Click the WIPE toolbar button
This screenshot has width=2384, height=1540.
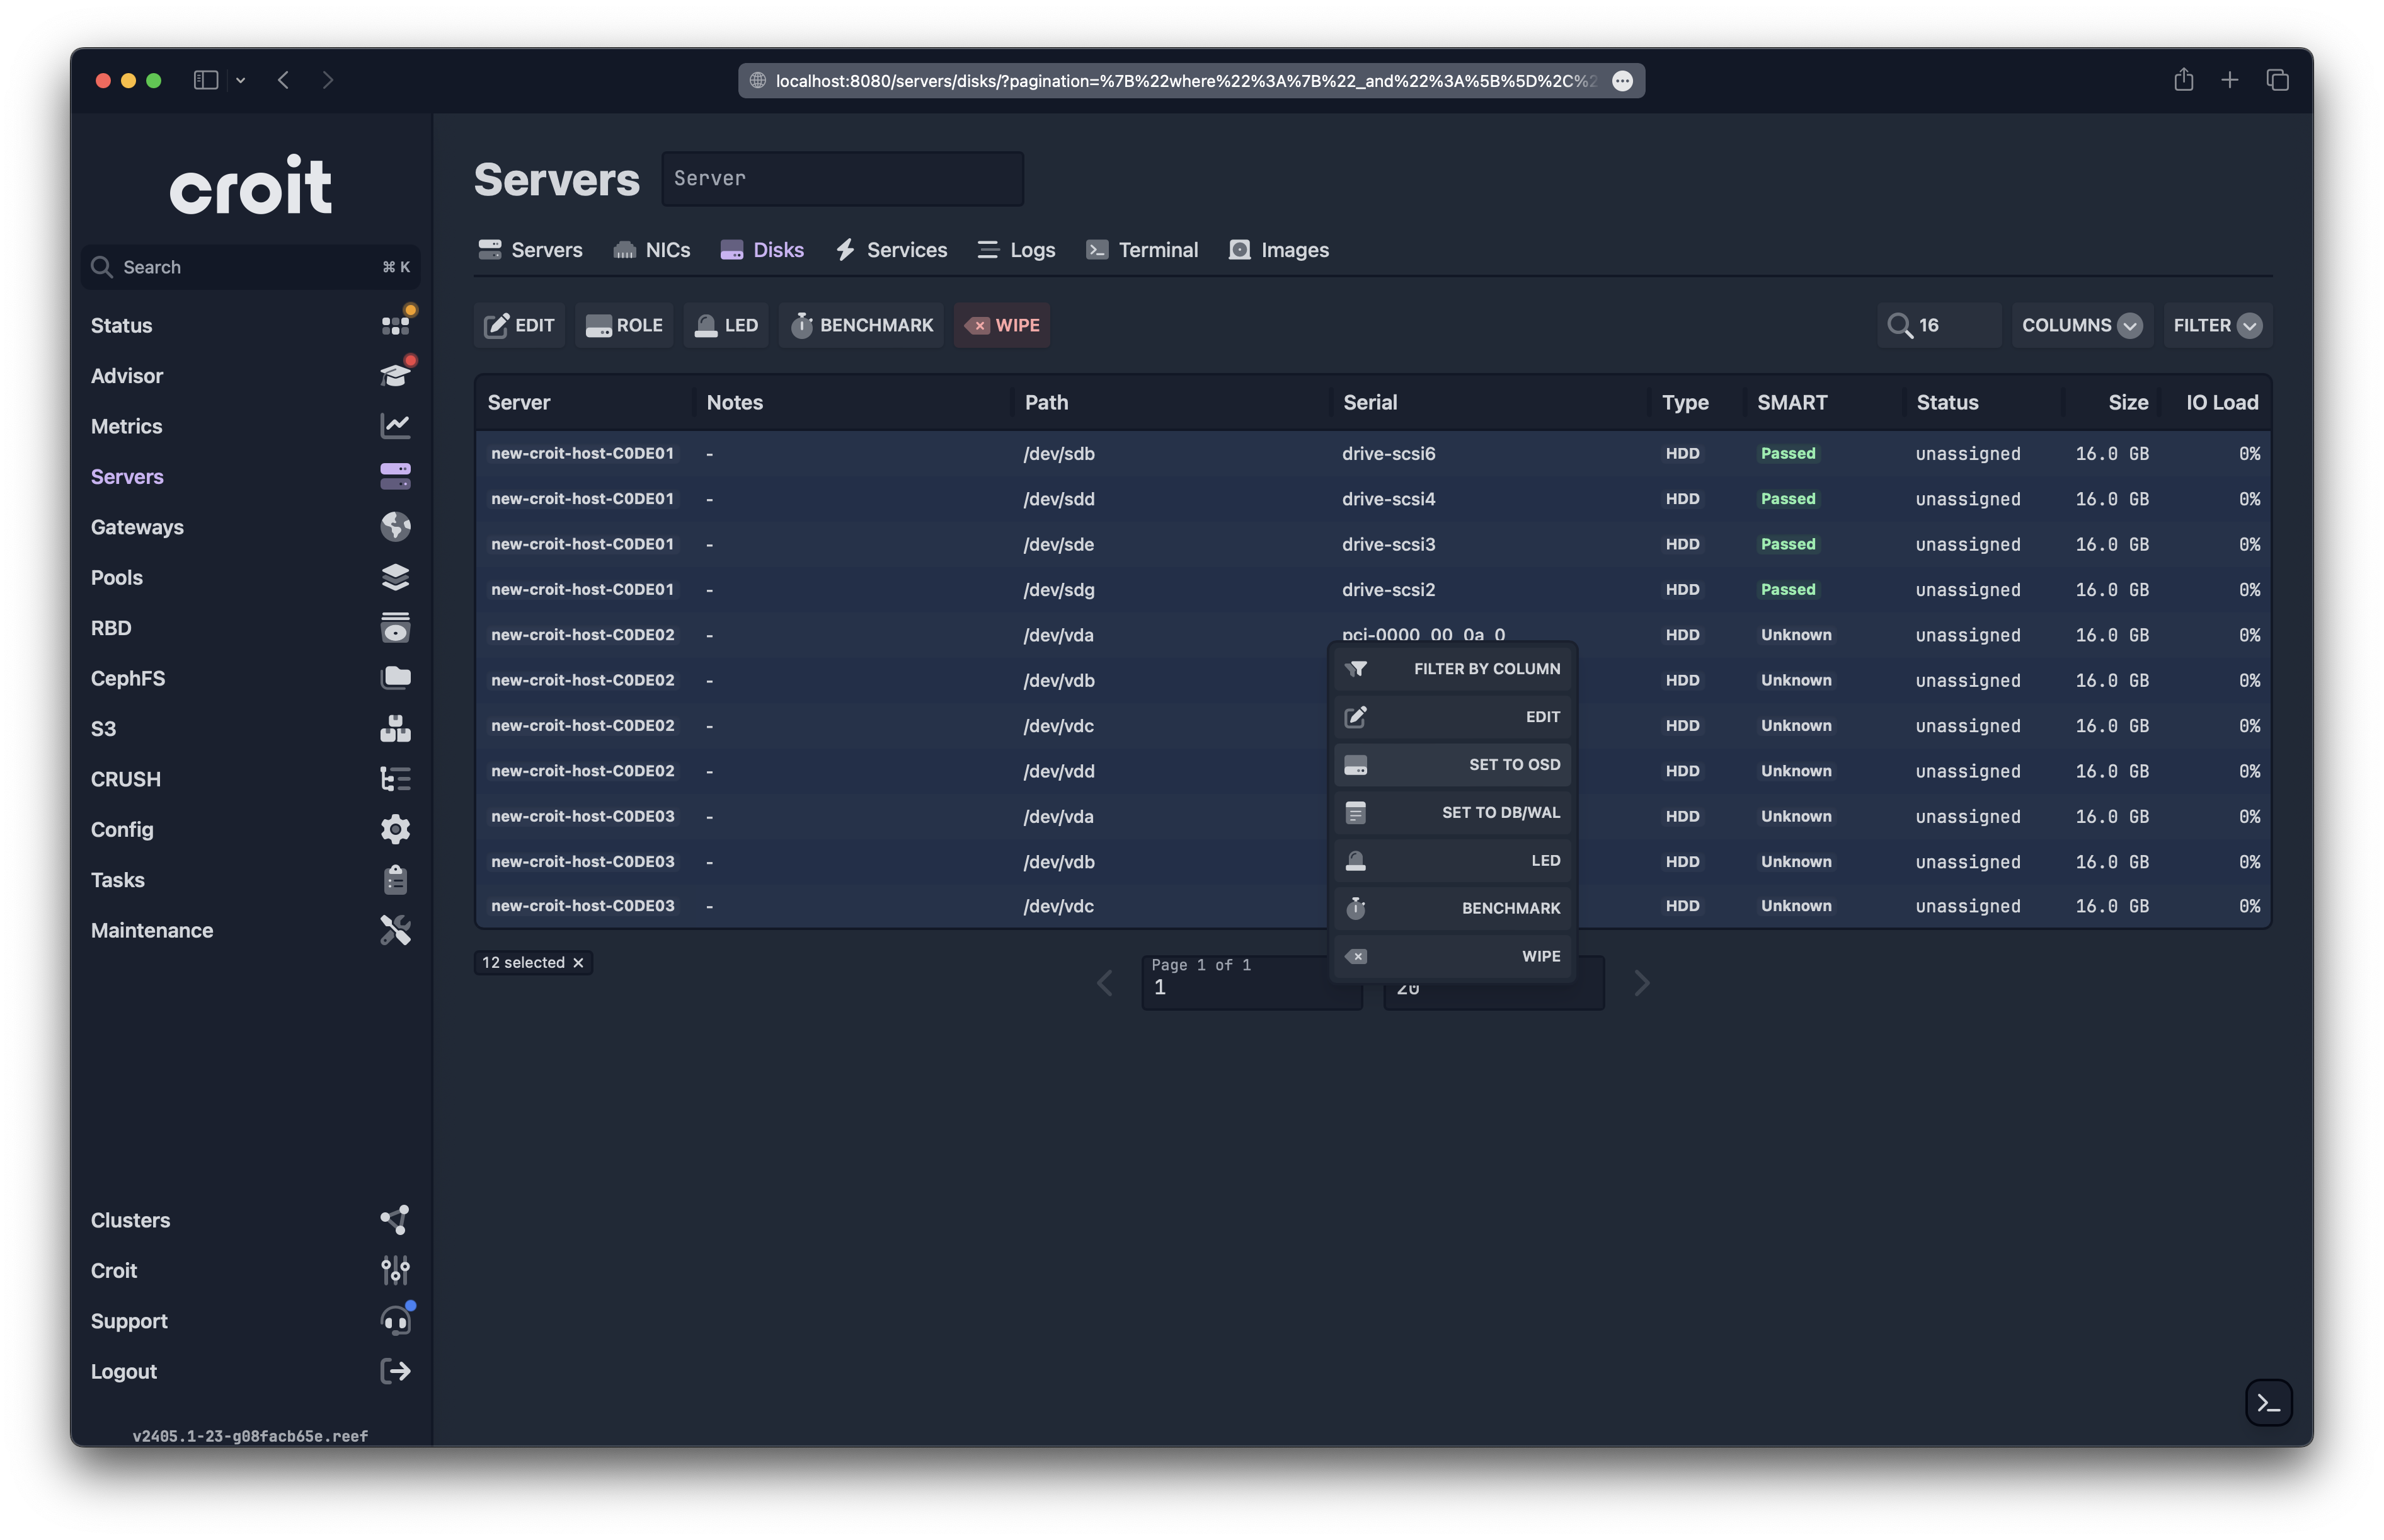(x=1002, y=325)
